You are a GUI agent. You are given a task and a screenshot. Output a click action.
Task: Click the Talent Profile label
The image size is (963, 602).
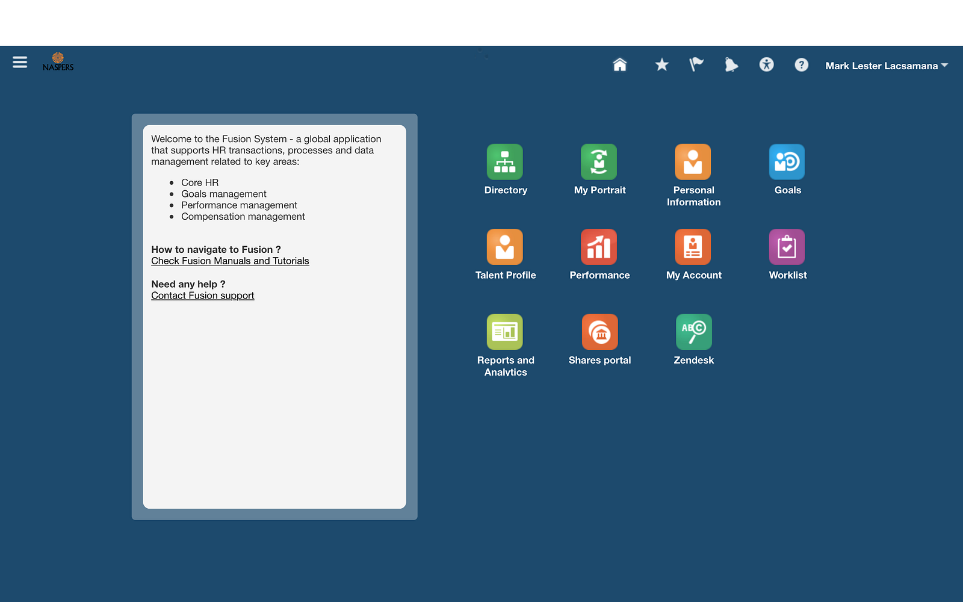pyautogui.click(x=506, y=275)
